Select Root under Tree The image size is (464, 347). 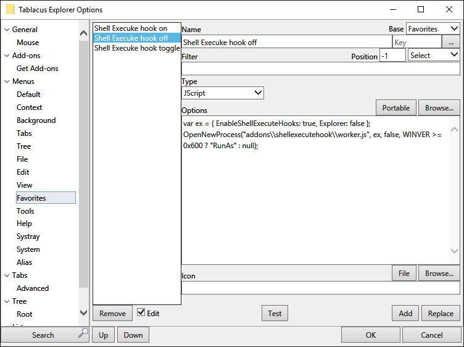(x=25, y=314)
